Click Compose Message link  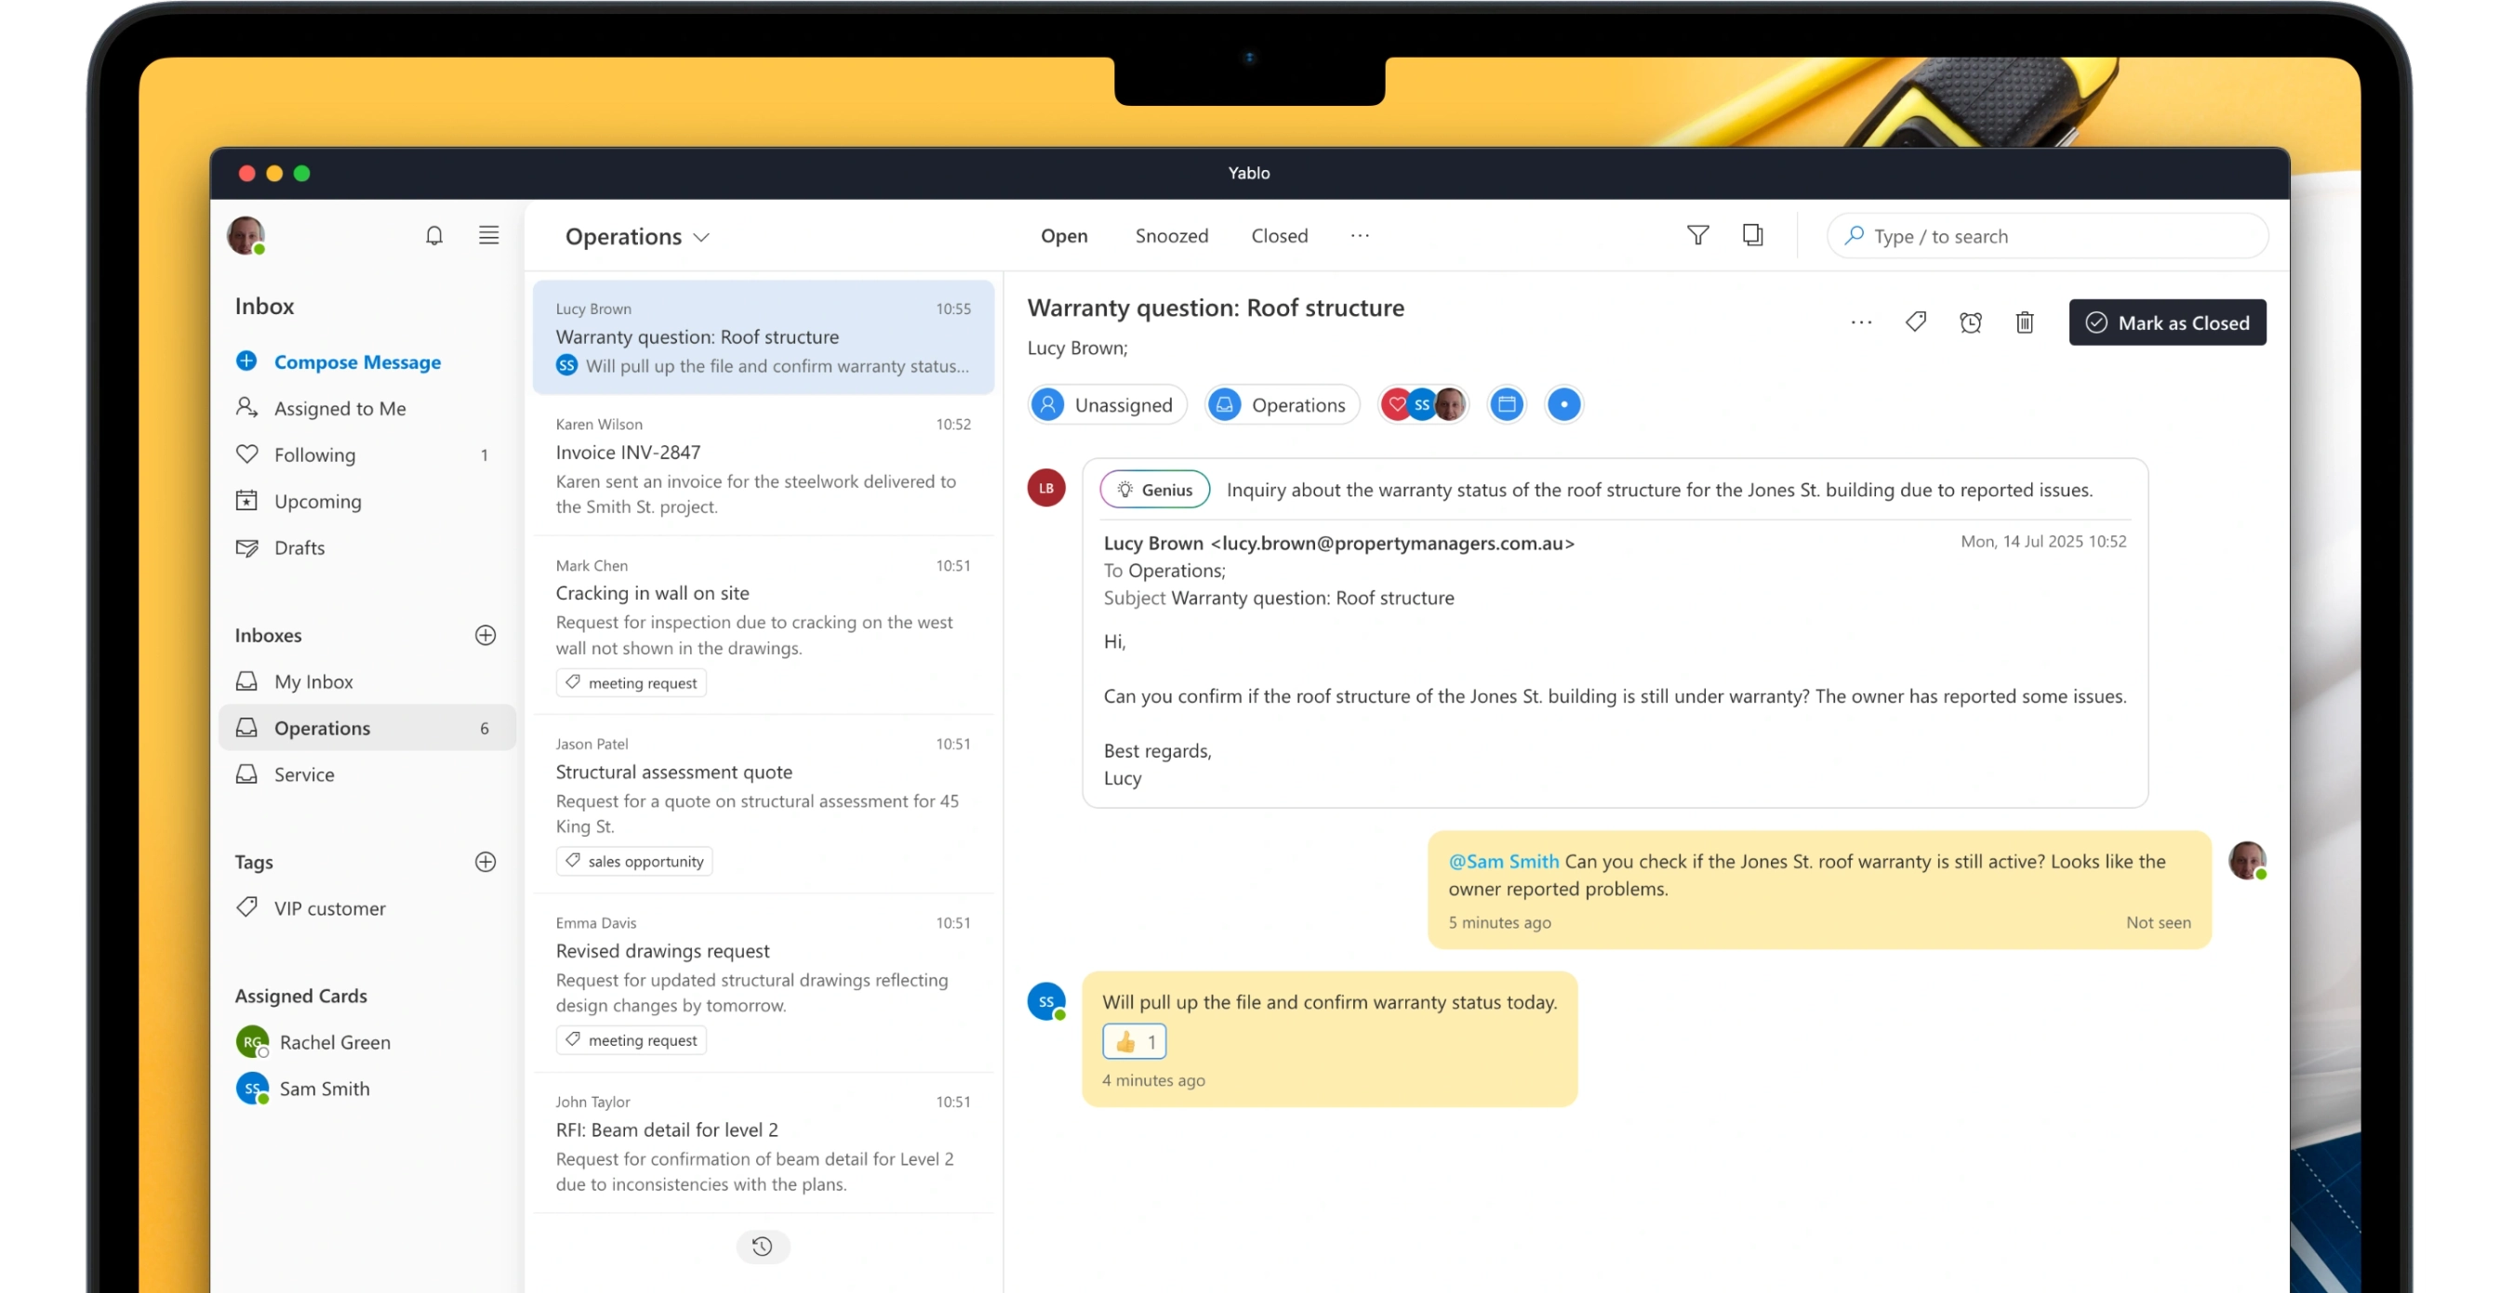tap(356, 362)
